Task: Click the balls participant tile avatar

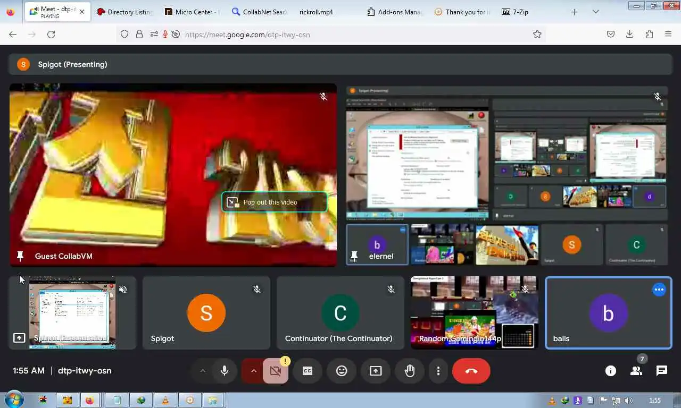Action: click(609, 313)
